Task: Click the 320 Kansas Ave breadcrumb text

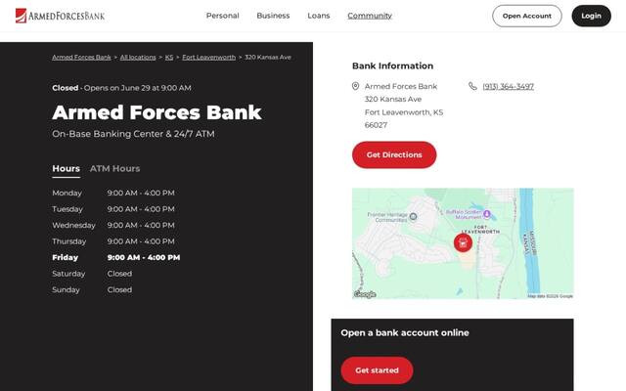Action: pos(268,57)
